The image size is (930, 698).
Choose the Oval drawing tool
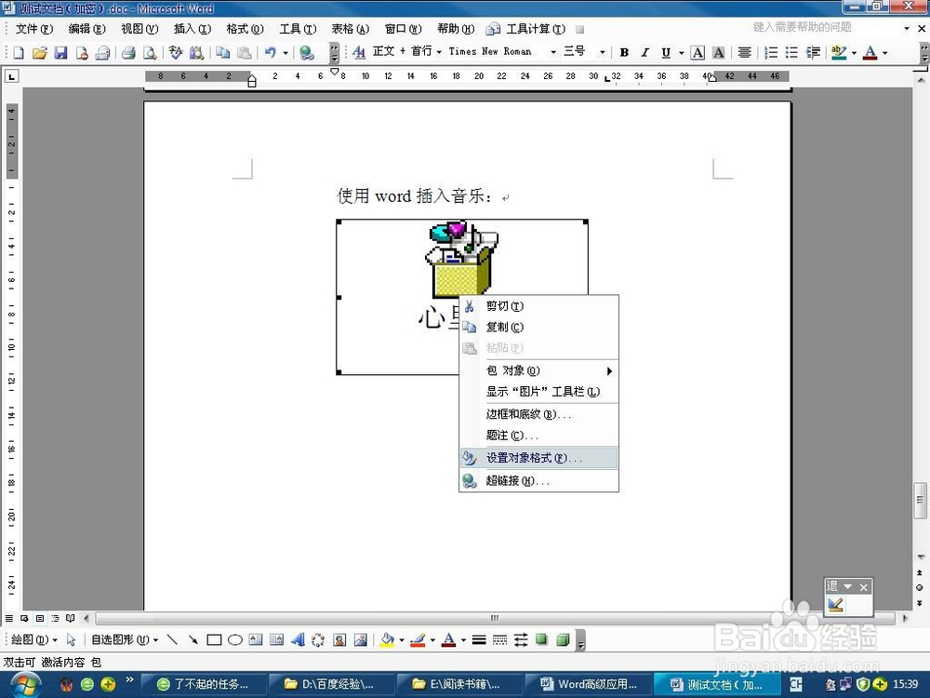coord(235,639)
